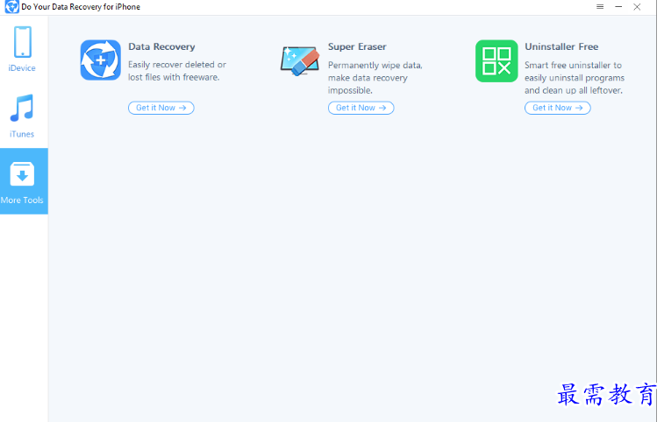Get Data Recovery with Get it Now
This screenshot has height=422, width=664.
161,108
